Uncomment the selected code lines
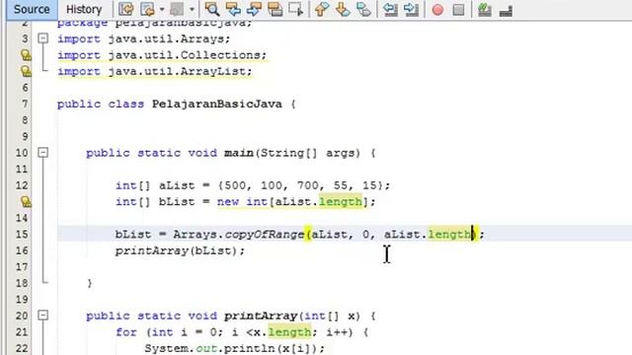Viewport: 632px width, 355px height. tap(506, 10)
